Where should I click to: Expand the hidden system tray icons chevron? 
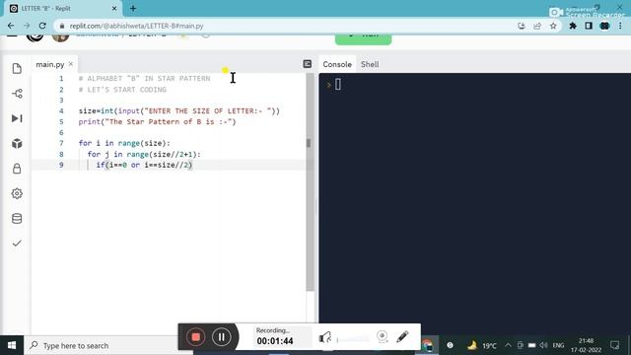(x=508, y=345)
